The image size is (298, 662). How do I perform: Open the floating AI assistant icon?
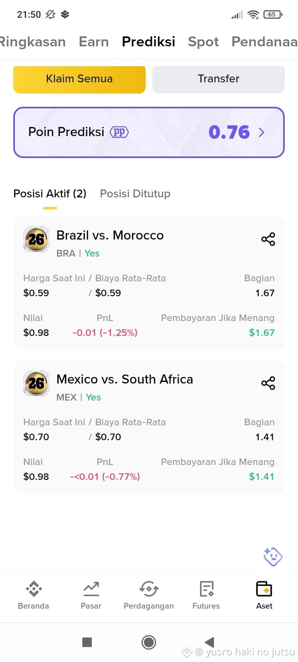point(273,556)
